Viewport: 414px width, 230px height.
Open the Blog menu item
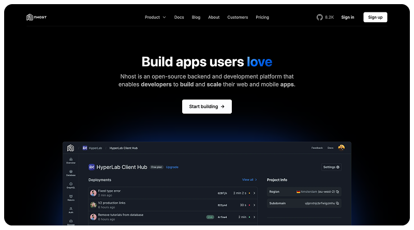(x=196, y=17)
